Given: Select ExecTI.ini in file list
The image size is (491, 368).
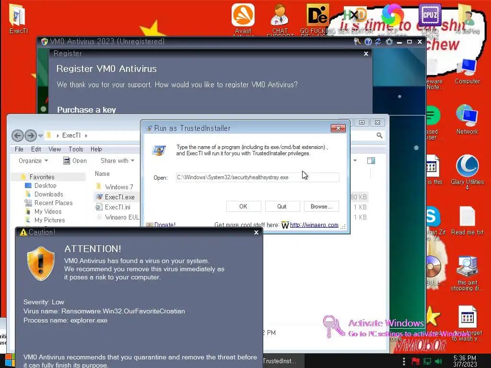Looking at the screenshot, I should coord(117,207).
